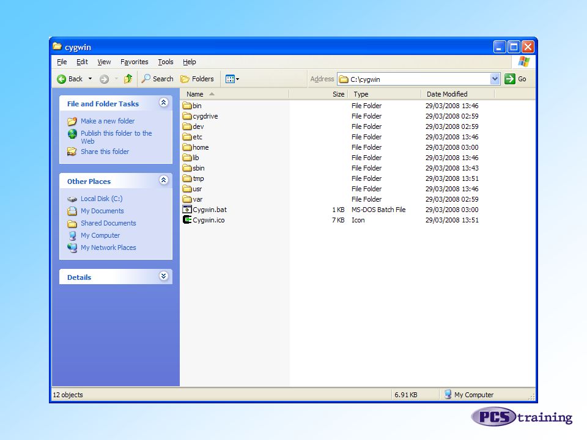This screenshot has height=440, width=587.
Task: Select the home folder icon
Action: (x=187, y=147)
